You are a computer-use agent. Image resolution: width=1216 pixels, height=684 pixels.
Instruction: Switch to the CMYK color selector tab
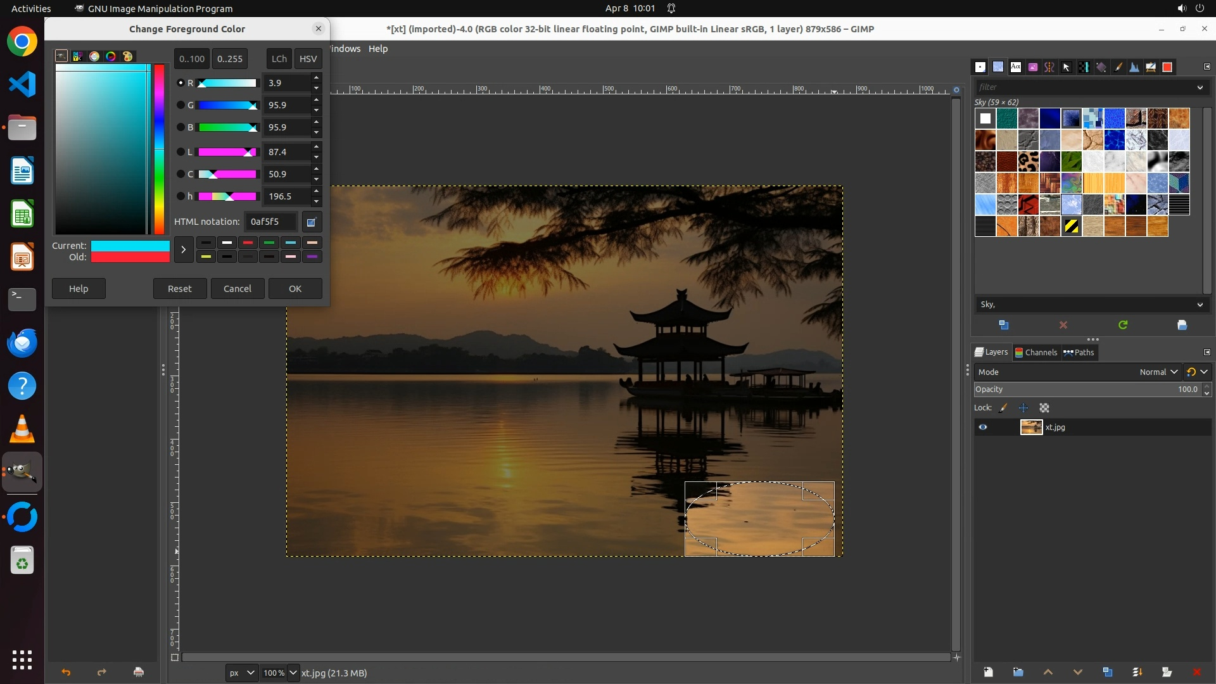[x=78, y=56]
